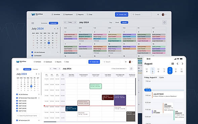Click the Chat icon link in the Calendar window
This screenshot has width=198, height=124.
pyautogui.click(x=89, y=14)
